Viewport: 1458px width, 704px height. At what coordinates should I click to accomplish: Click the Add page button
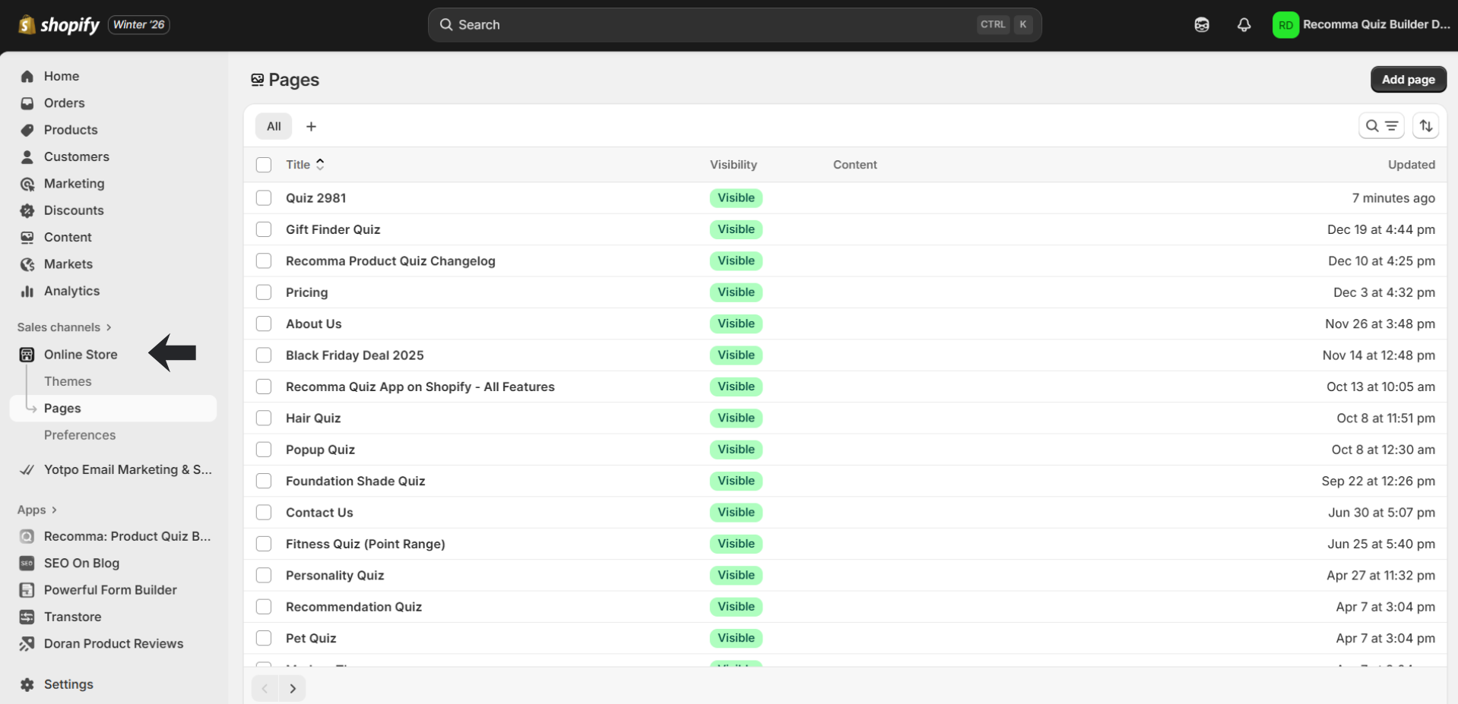[x=1408, y=80]
